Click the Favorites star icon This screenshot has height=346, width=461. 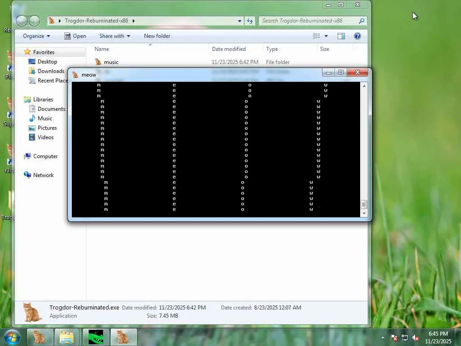pos(27,52)
